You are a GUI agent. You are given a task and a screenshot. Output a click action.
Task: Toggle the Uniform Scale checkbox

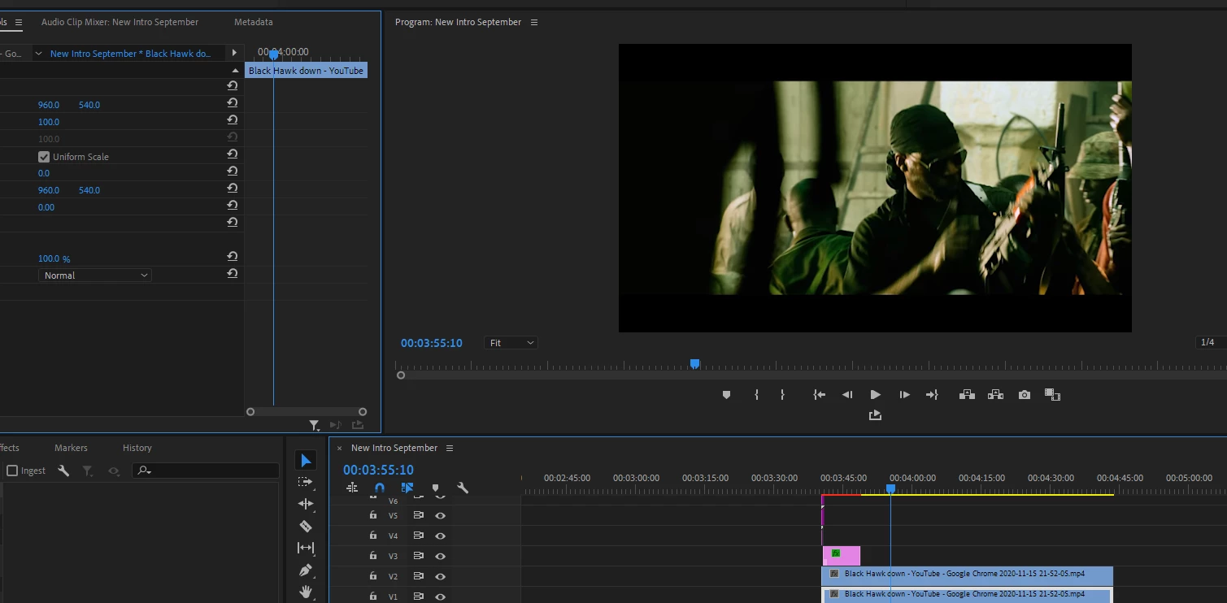(x=44, y=157)
